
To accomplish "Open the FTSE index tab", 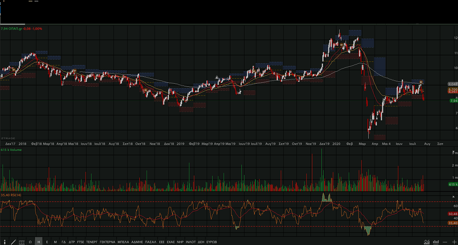I will pyautogui.click(x=81, y=241).
